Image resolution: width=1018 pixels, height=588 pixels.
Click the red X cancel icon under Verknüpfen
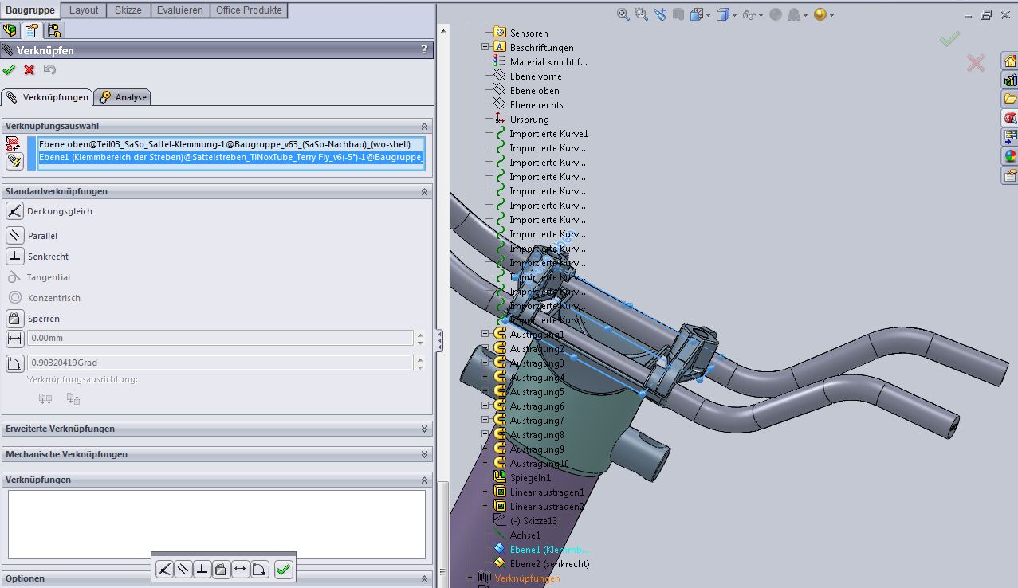pos(29,70)
